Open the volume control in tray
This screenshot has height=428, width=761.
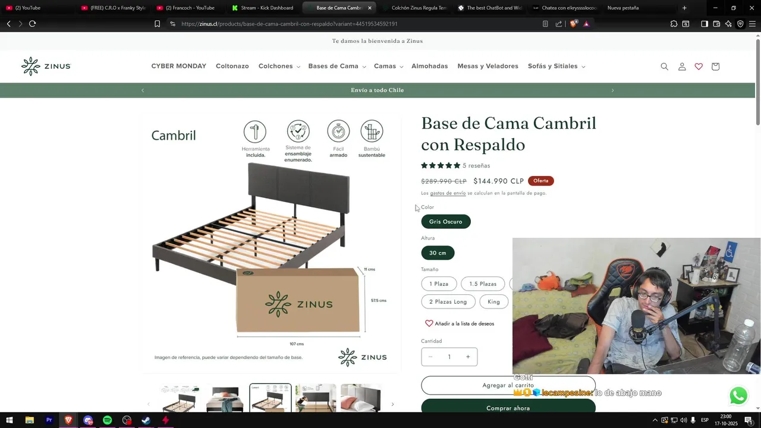tap(683, 420)
